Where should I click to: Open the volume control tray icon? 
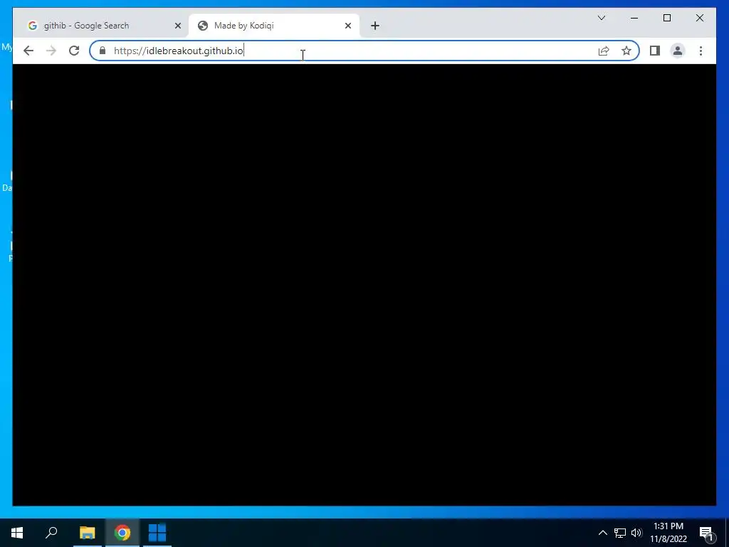coord(636,533)
